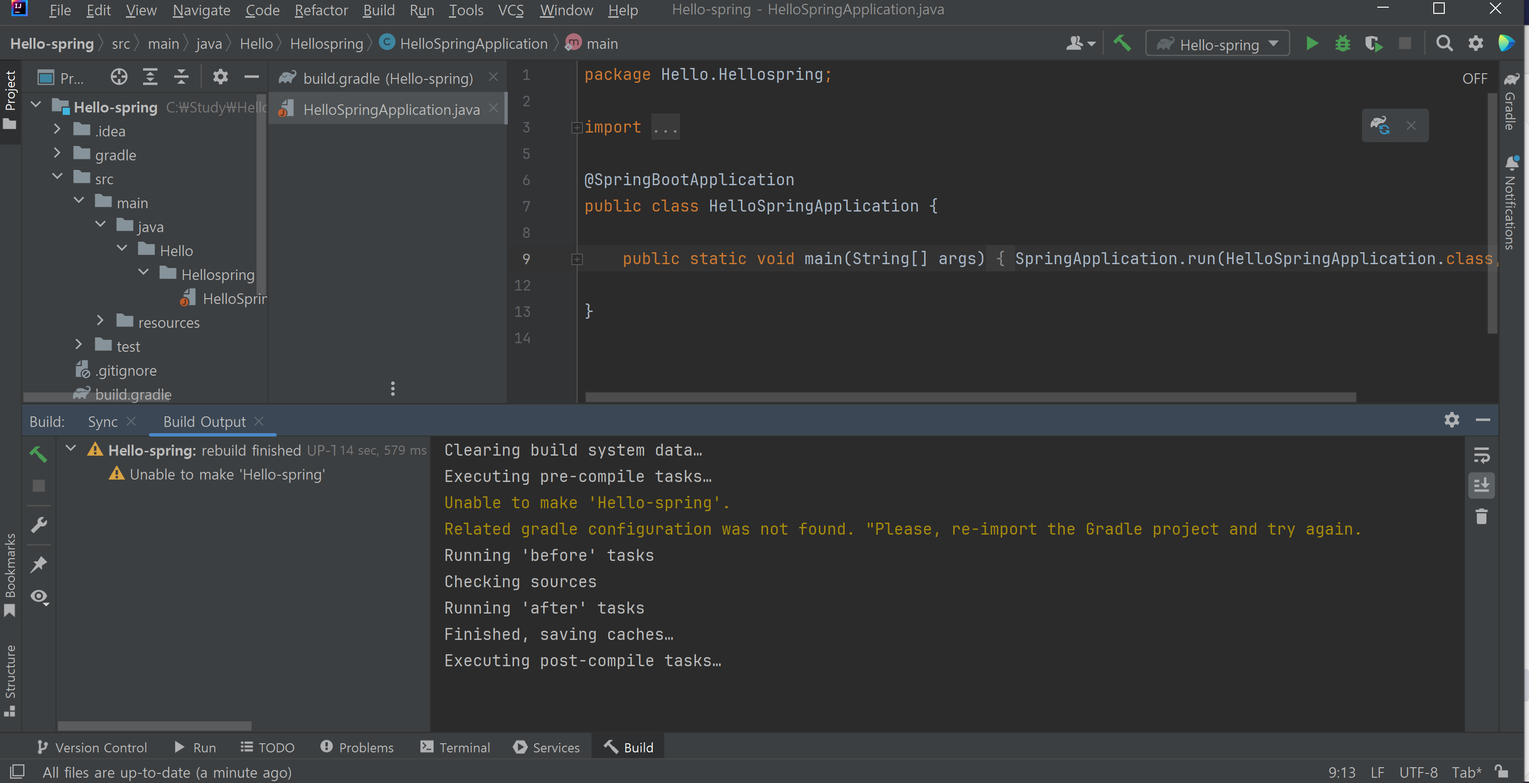
Task: Run the Hello-spring configuration with play button
Action: [1312, 44]
